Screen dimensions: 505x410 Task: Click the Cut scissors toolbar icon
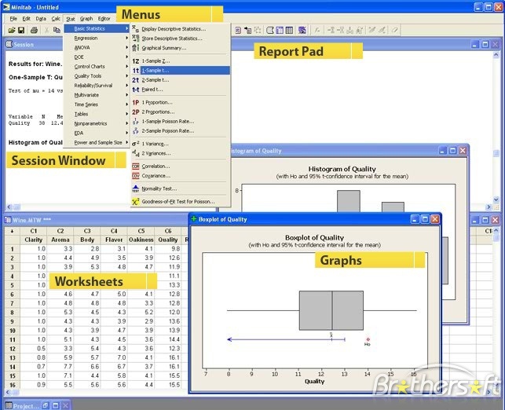(x=46, y=31)
